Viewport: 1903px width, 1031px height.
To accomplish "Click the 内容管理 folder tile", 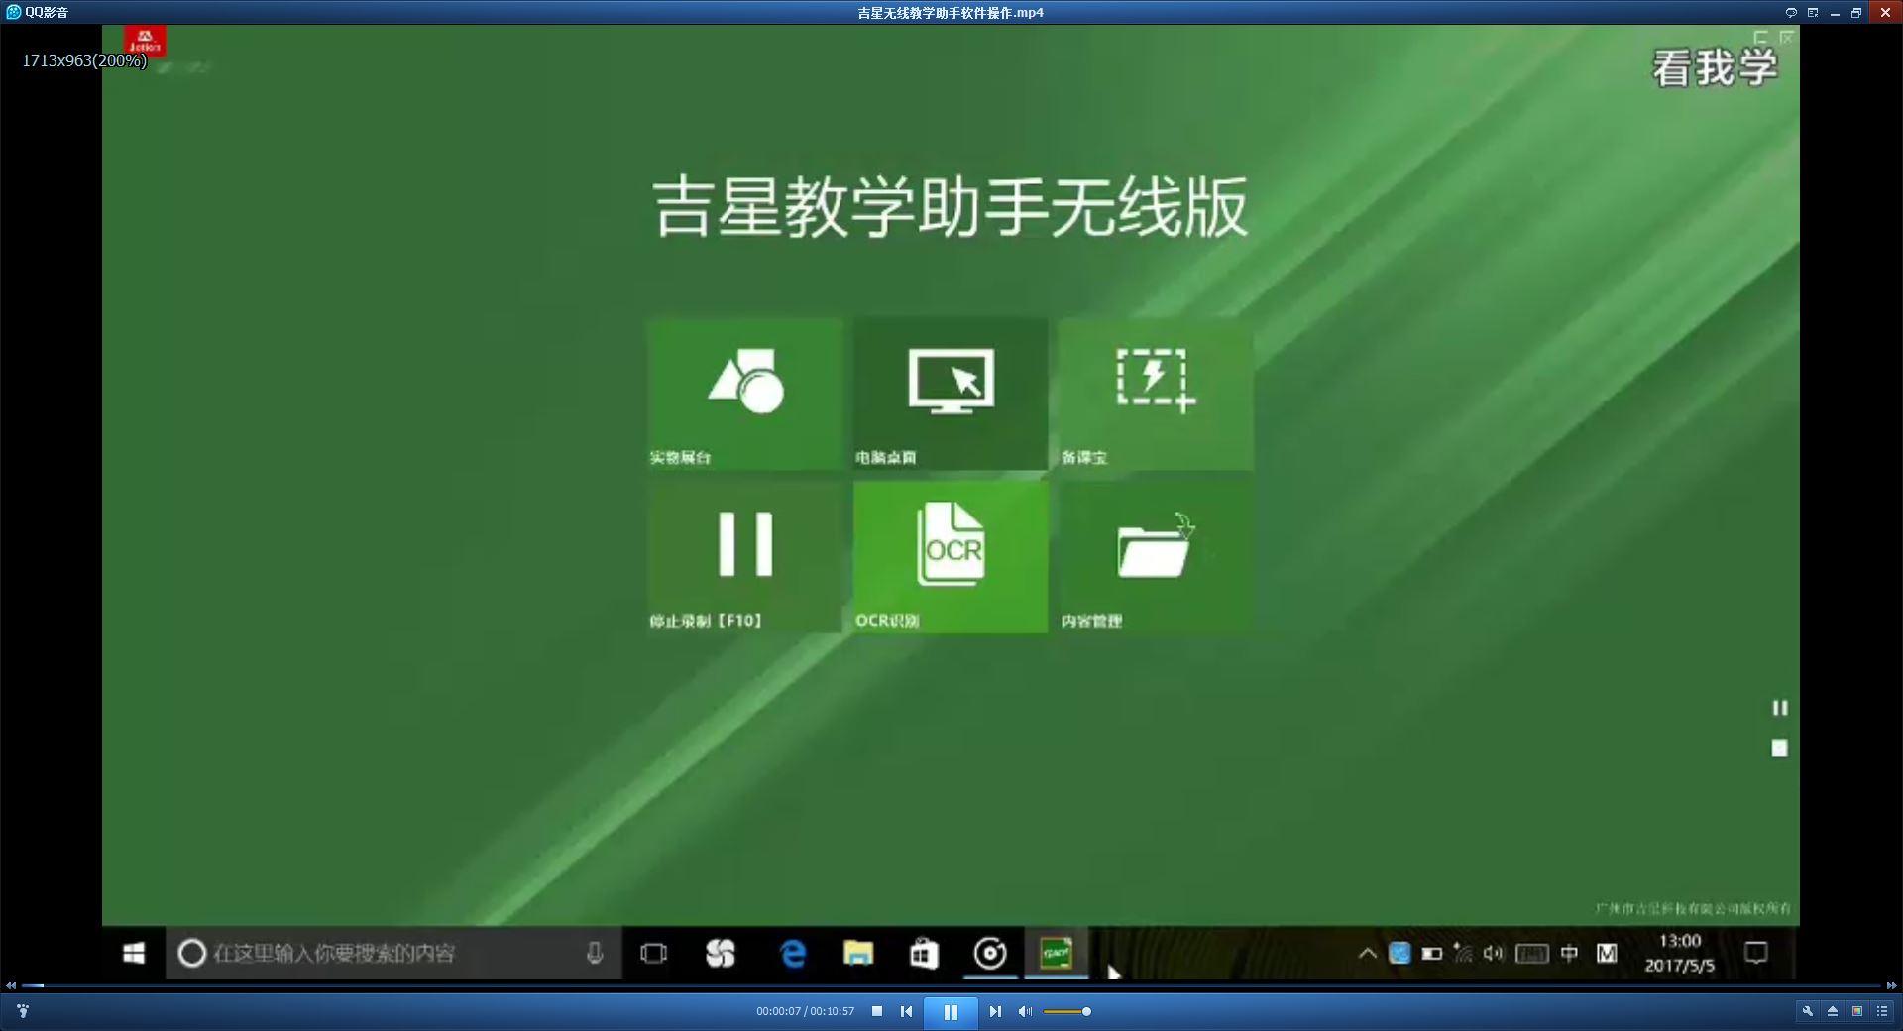I will pyautogui.click(x=1156, y=557).
